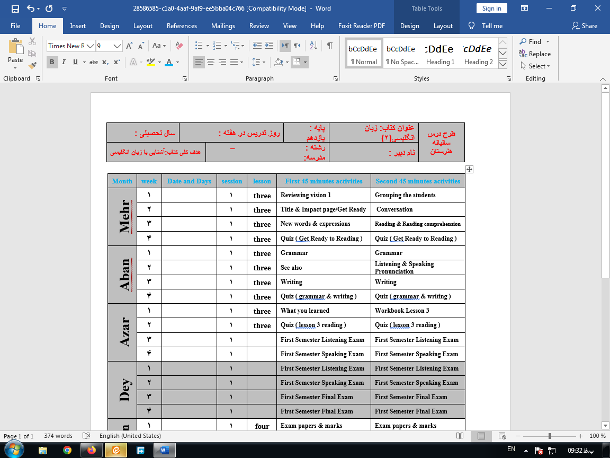Toggle Print Layout view

(x=481, y=436)
